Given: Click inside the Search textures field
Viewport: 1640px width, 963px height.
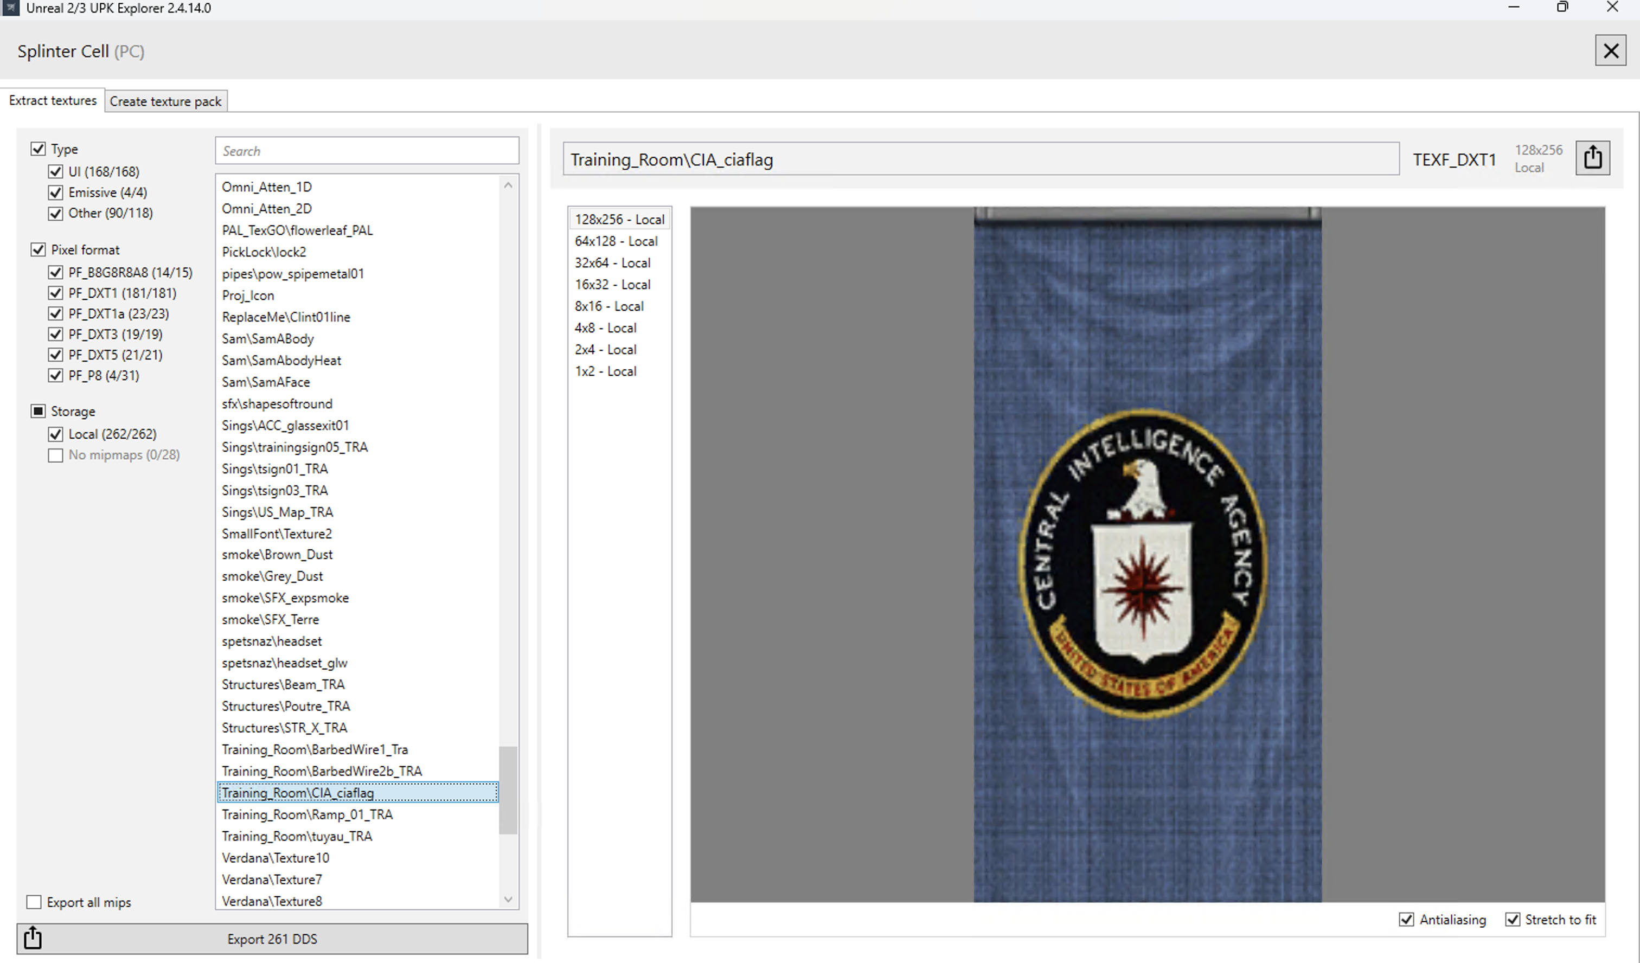Looking at the screenshot, I should point(367,150).
